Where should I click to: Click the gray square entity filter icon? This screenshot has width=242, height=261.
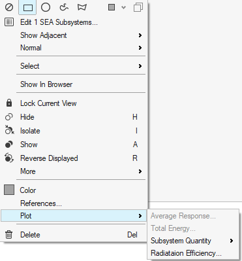(x=112, y=7)
